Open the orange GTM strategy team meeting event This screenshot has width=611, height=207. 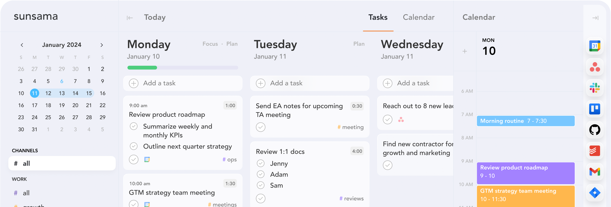pos(526,196)
